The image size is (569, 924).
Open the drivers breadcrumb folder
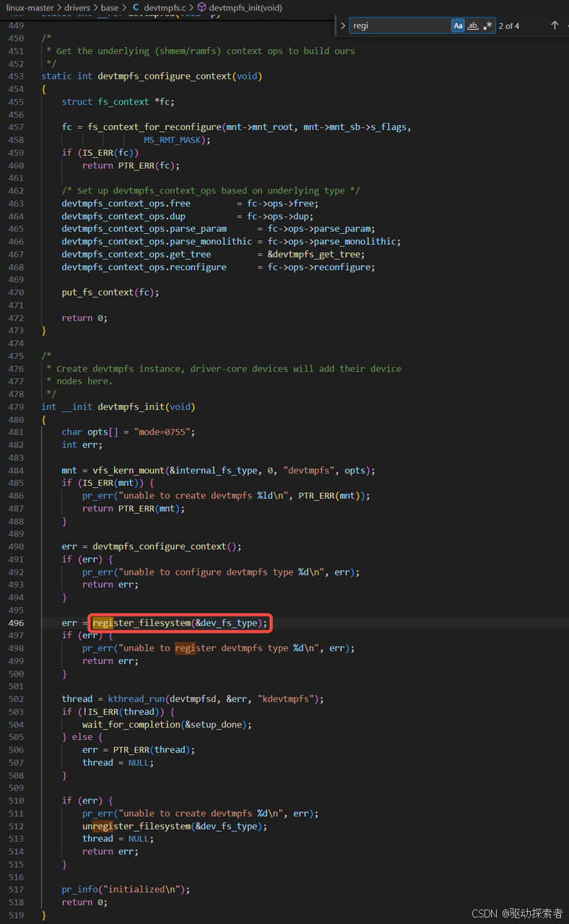[x=77, y=7]
